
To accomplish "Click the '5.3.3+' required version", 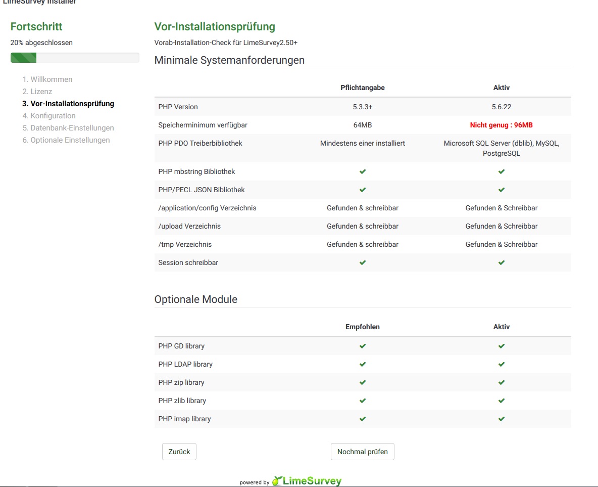I will coord(362,107).
